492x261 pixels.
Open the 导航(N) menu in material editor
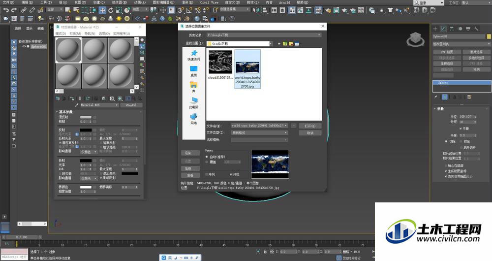coord(90,33)
